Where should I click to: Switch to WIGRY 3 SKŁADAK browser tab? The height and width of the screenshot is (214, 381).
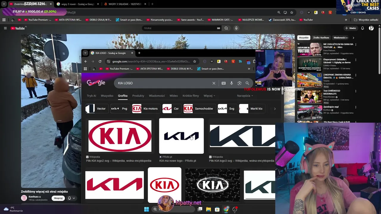pyautogui.click(x=124, y=4)
